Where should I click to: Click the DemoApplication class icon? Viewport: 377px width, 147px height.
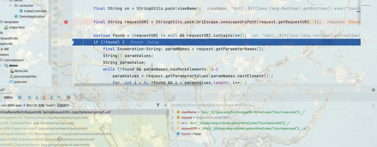point(16,17)
